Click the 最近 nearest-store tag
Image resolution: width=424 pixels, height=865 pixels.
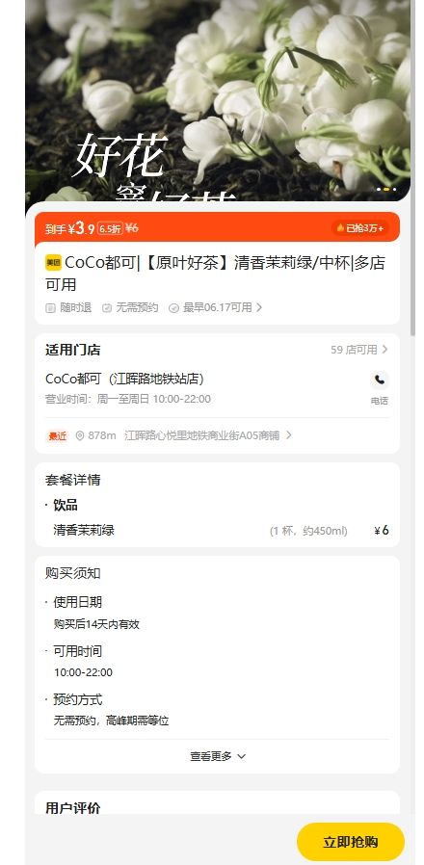click(x=58, y=435)
